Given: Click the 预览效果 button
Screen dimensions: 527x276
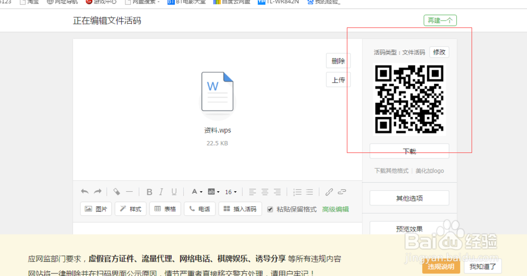Looking at the screenshot, I should pos(409,228).
